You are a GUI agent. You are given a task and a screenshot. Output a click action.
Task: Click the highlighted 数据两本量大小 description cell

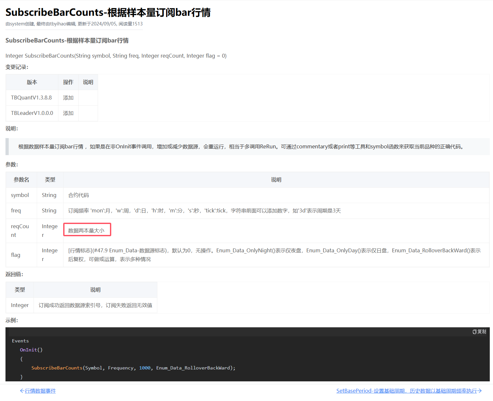coord(86,230)
